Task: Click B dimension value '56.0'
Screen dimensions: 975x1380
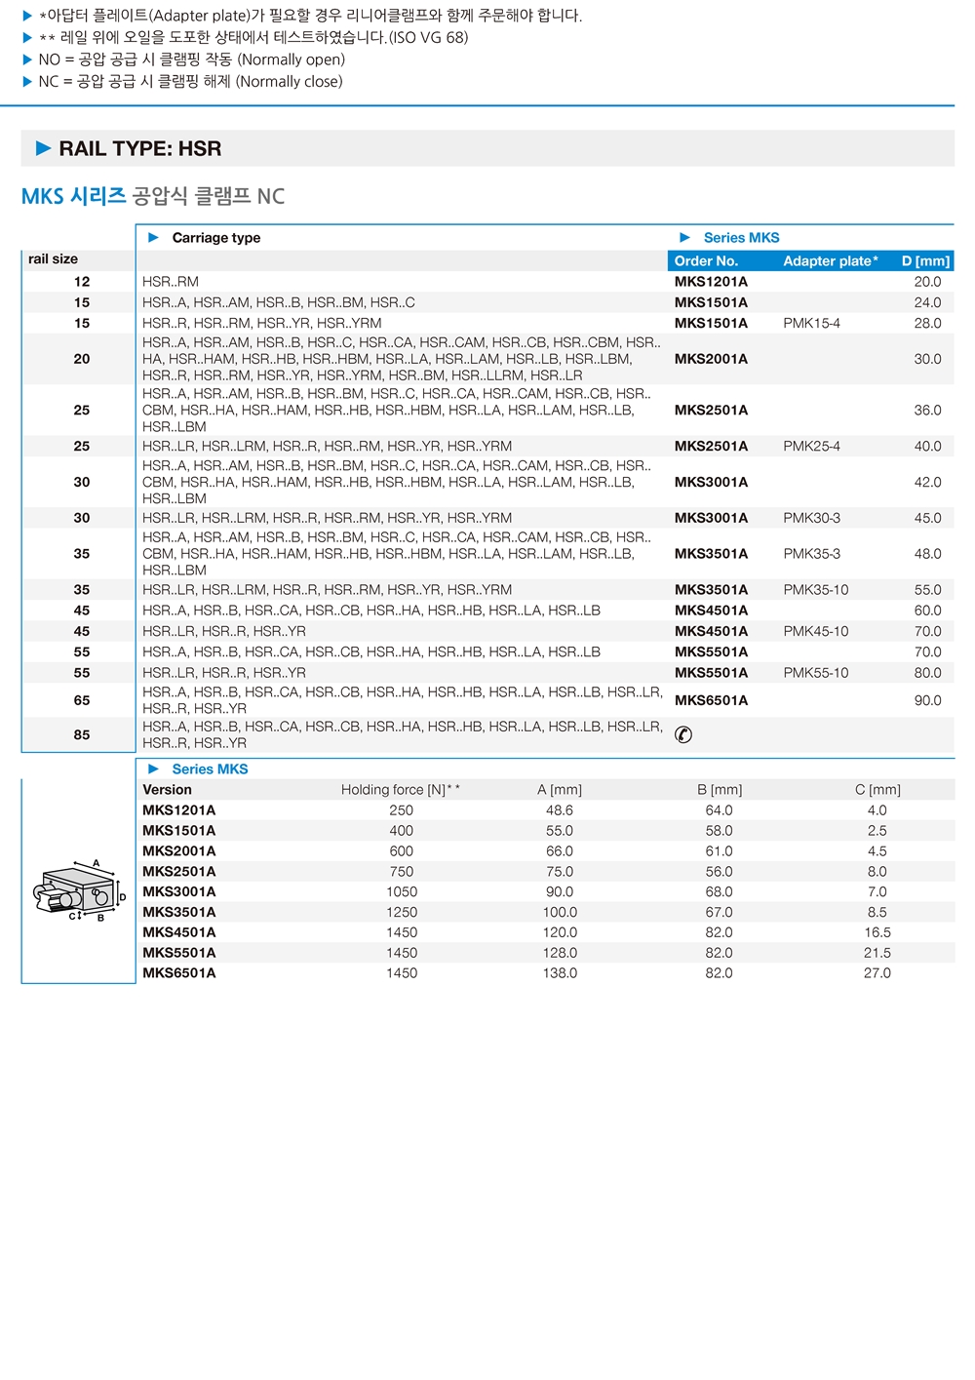Action: [720, 872]
